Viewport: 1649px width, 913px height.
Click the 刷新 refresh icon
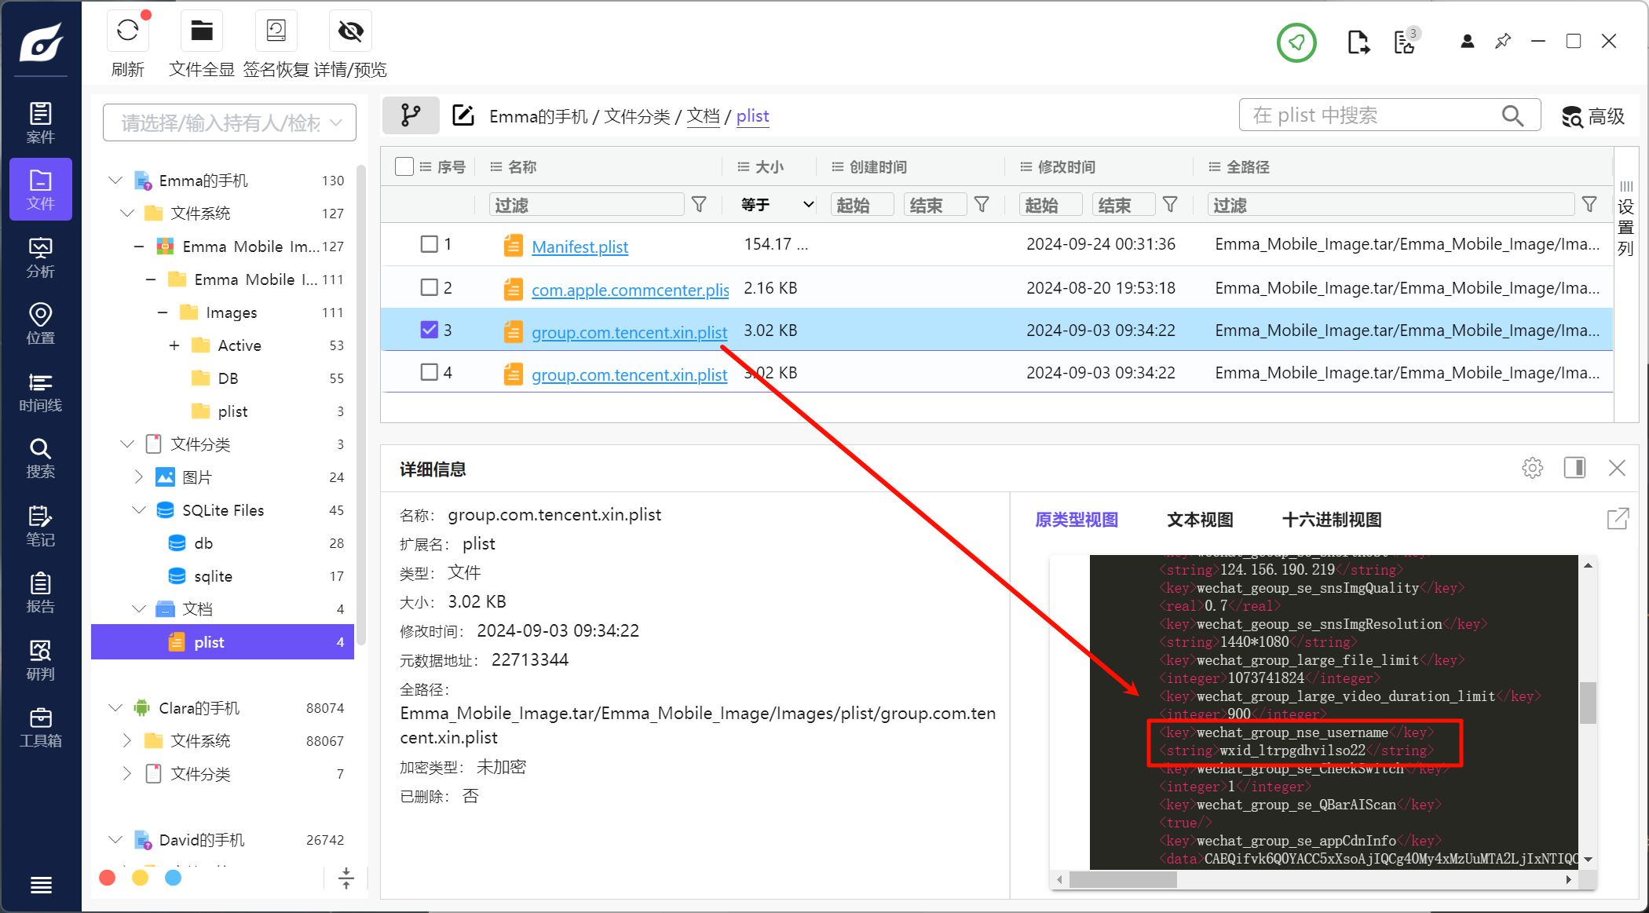[127, 31]
